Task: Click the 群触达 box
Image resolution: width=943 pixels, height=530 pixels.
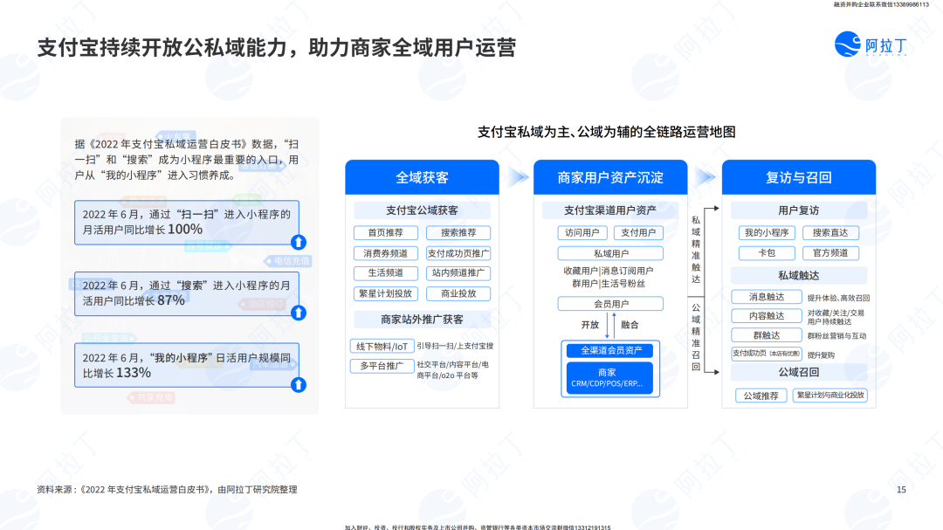Action: tap(767, 335)
